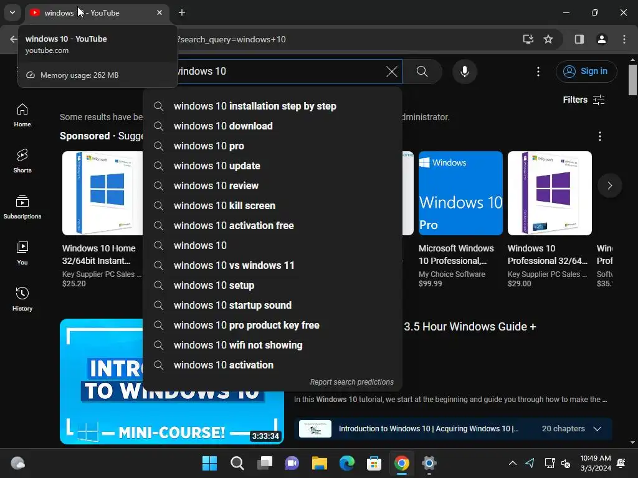Open the Chat app on taskbar
This screenshot has height=478, width=638.
292,463
